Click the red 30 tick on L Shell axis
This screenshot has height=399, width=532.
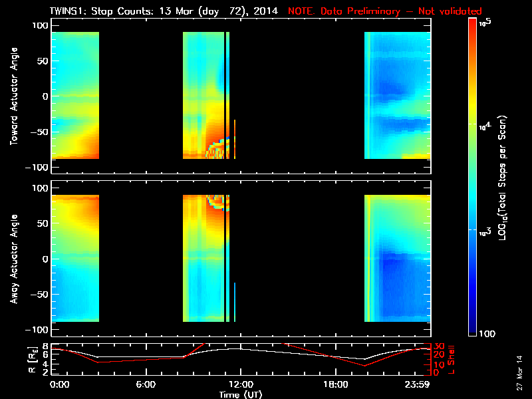[x=440, y=346]
